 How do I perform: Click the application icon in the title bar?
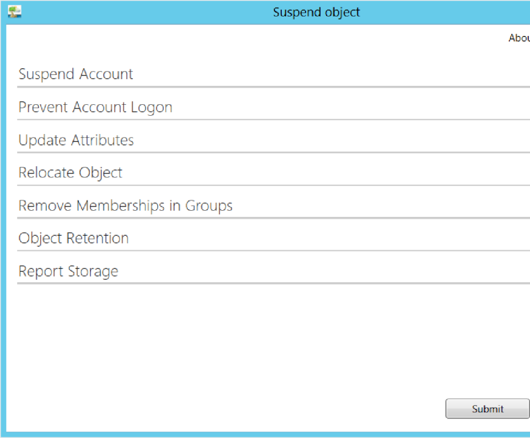point(15,12)
